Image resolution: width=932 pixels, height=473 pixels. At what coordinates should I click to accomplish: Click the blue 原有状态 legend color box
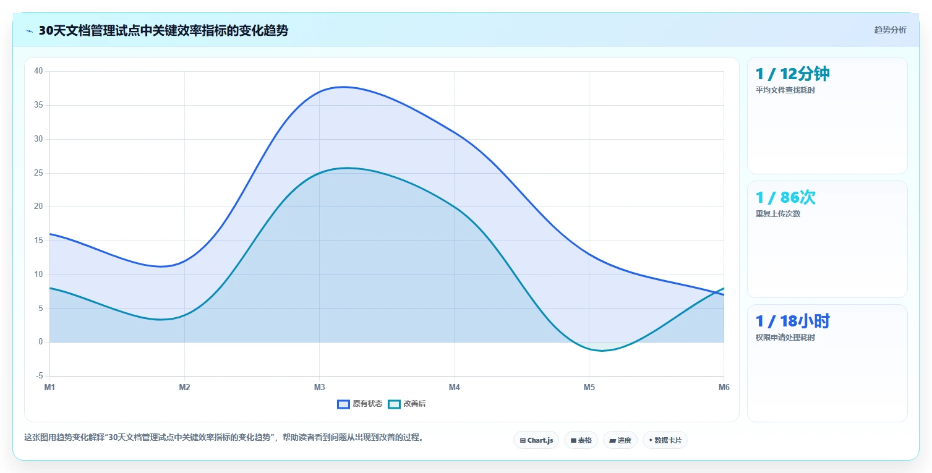(x=344, y=404)
